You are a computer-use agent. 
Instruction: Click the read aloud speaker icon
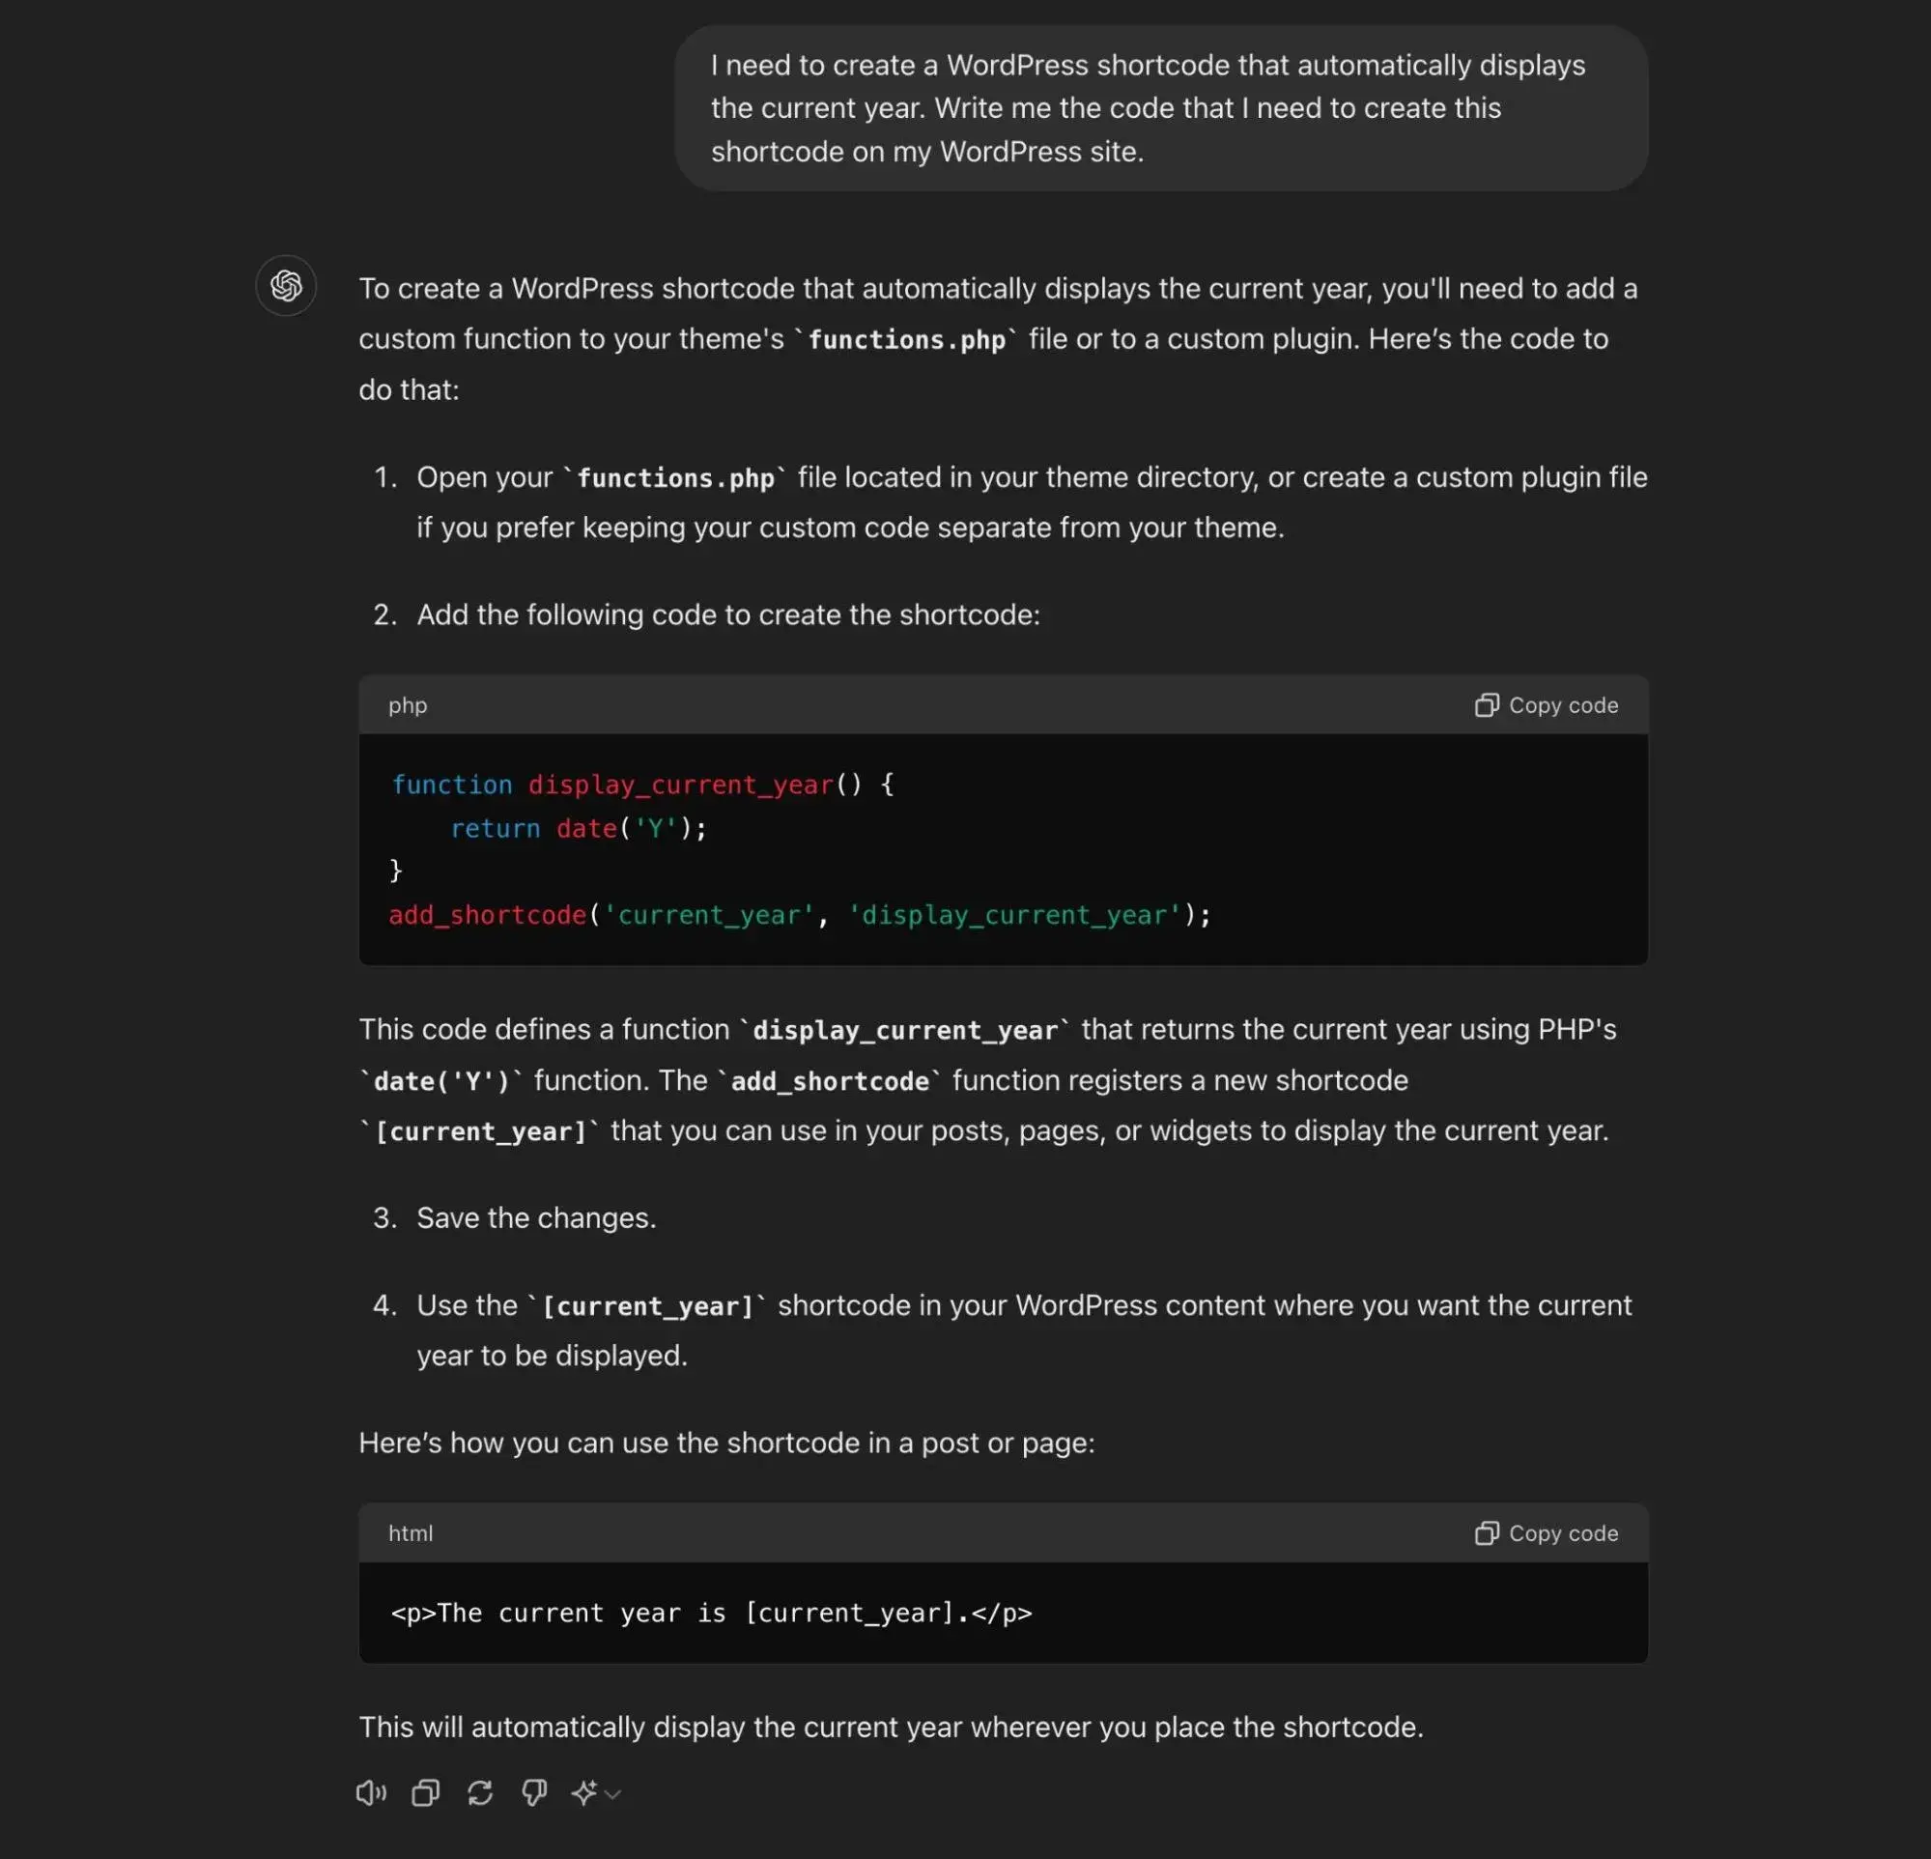(x=370, y=1793)
